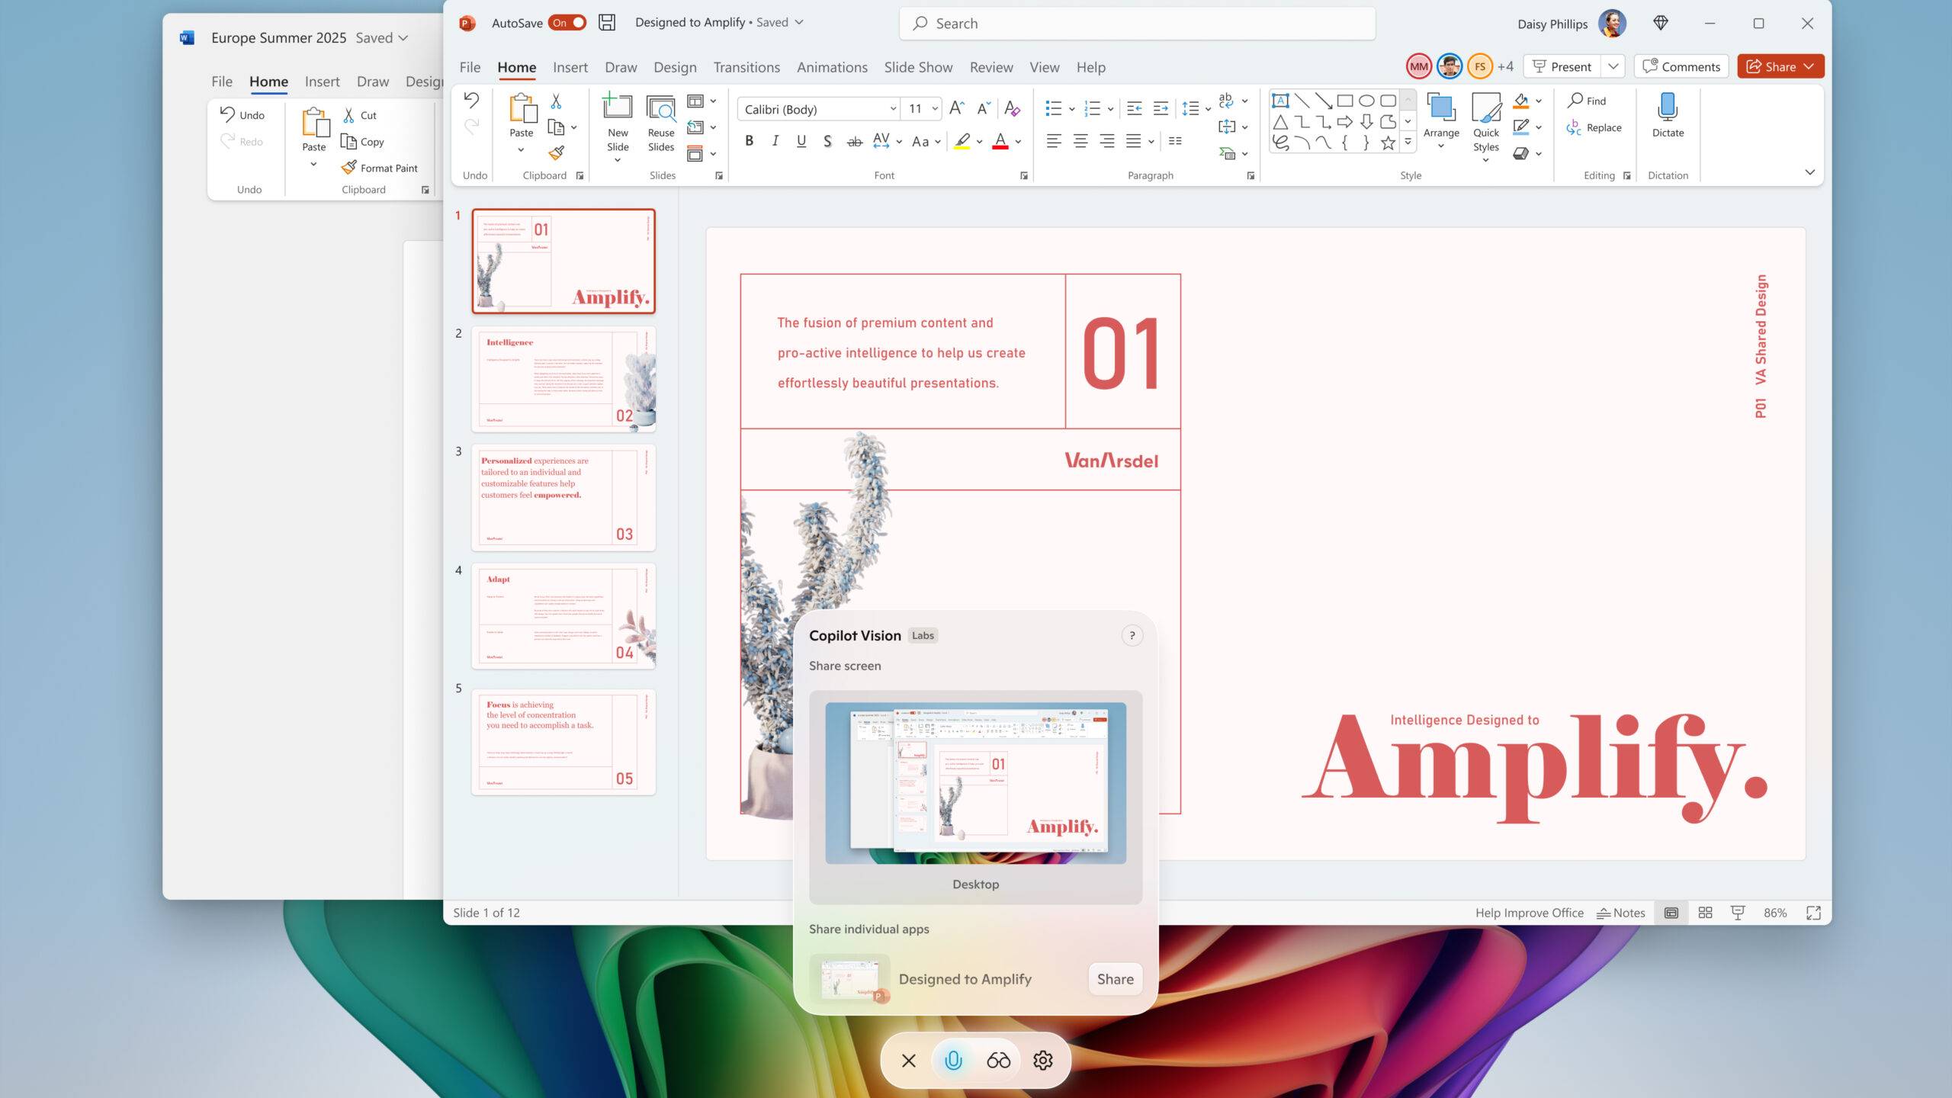Click the Find magnifier icon
Viewport: 1952px width, 1098px height.
tap(1575, 100)
